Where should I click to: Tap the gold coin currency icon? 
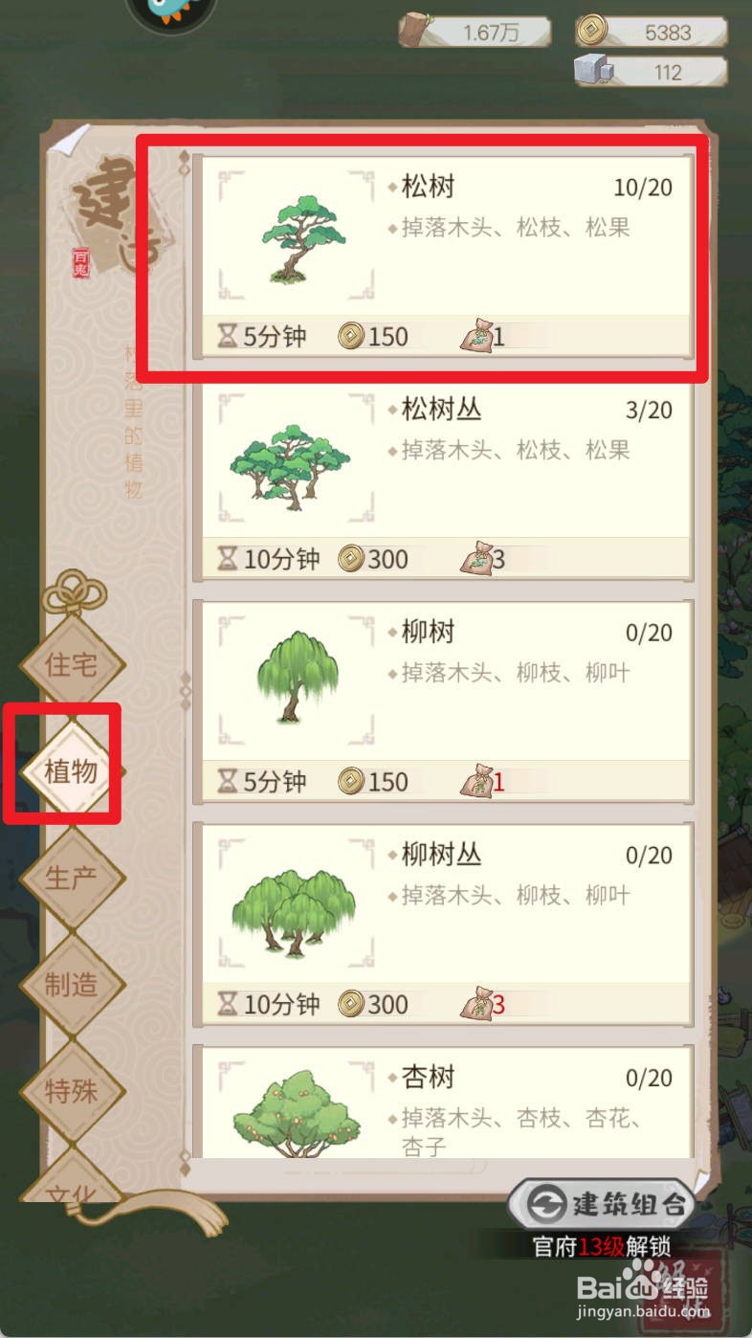point(591,32)
